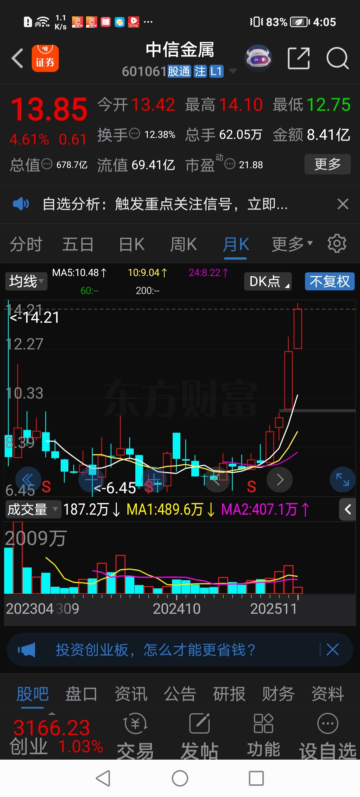Tap the 功能 functions button
Screen dimensions: 360x797
(263, 736)
